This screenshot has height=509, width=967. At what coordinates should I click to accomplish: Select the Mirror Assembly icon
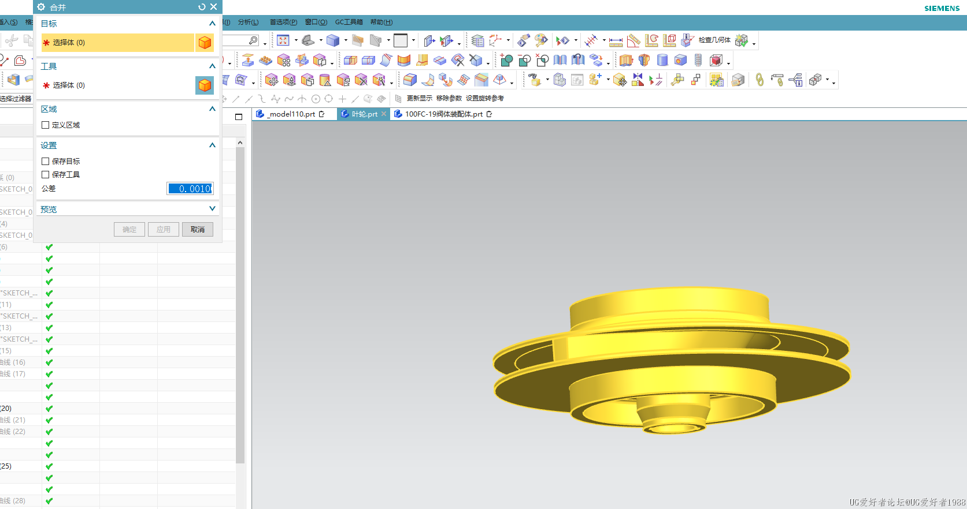[x=638, y=80]
